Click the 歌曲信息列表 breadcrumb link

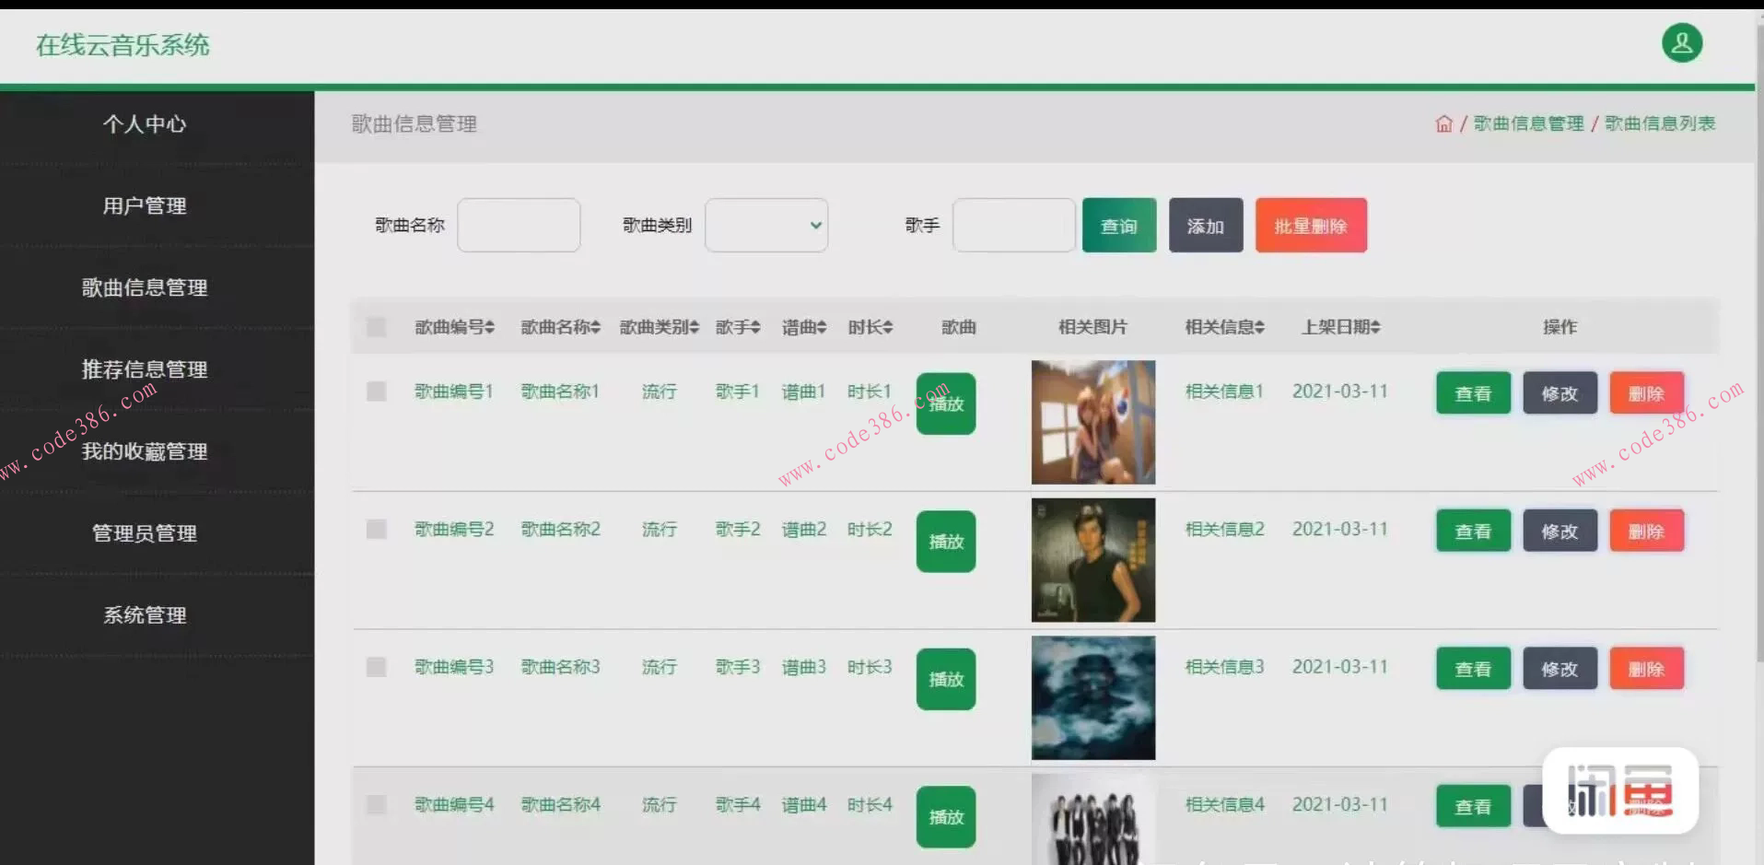[1658, 123]
